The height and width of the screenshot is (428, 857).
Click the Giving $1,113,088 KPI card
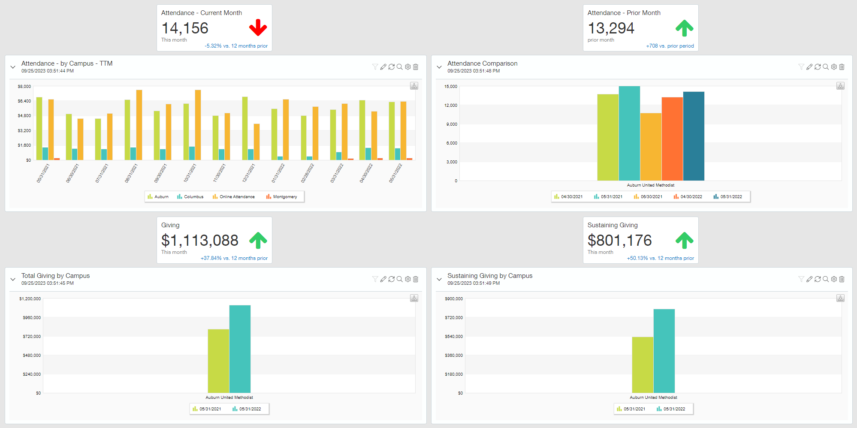[x=214, y=240]
